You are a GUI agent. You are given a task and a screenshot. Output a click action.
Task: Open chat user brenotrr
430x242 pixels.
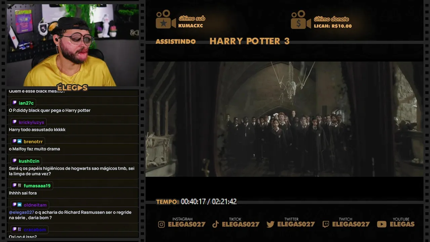point(33,142)
